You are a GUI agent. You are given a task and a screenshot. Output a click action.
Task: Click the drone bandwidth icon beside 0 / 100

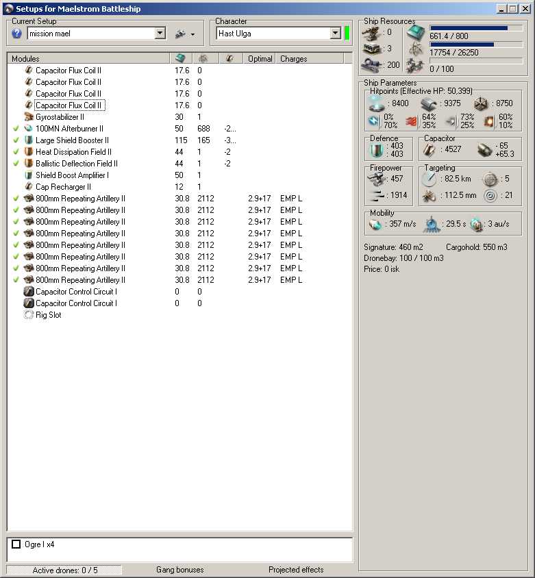tap(416, 66)
